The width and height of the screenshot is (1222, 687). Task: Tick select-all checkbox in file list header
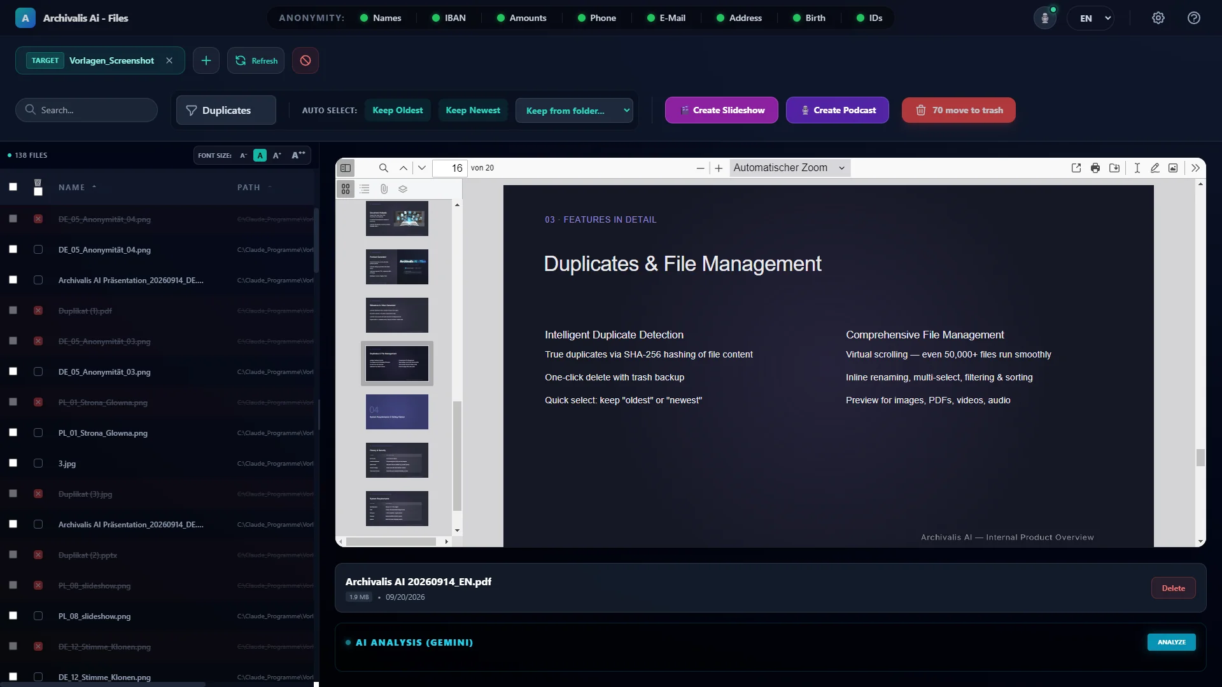tap(13, 187)
